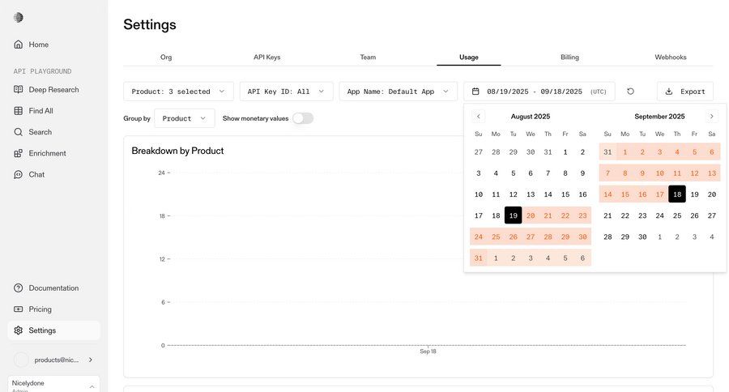Viewport: 729px width, 392px height.
Task: Click the Find All table icon
Action: tap(19, 111)
